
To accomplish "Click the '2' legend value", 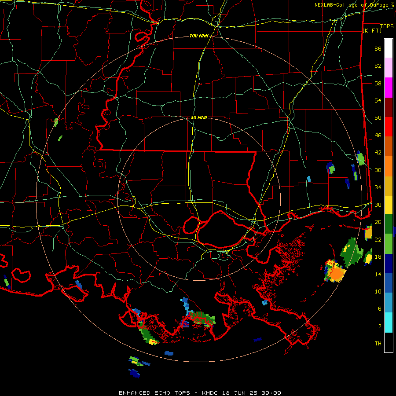I will click(x=380, y=326).
